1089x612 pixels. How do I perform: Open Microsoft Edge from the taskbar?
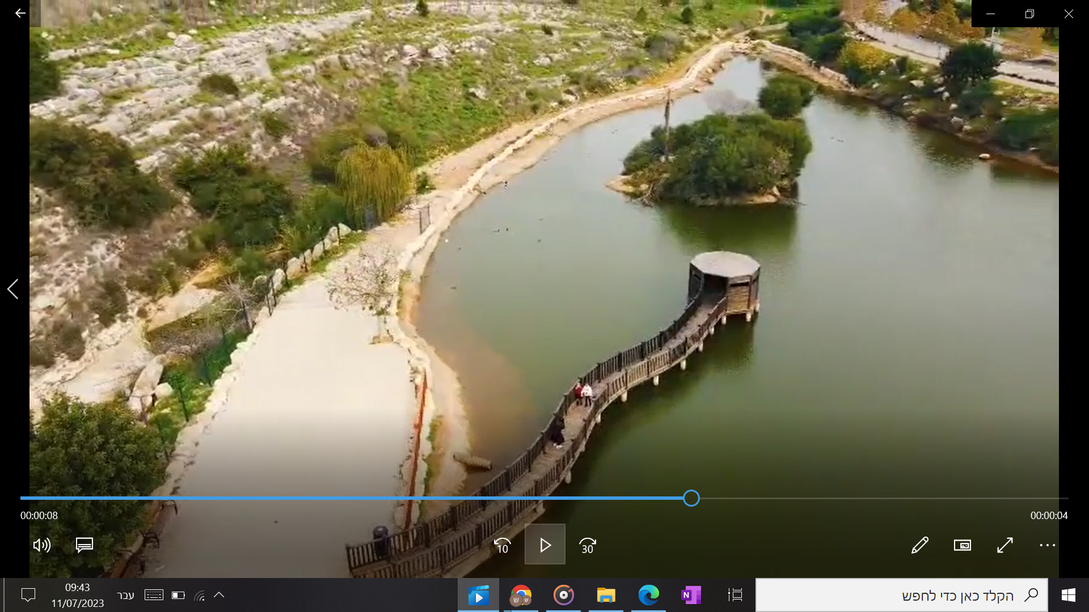coord(648,595)
